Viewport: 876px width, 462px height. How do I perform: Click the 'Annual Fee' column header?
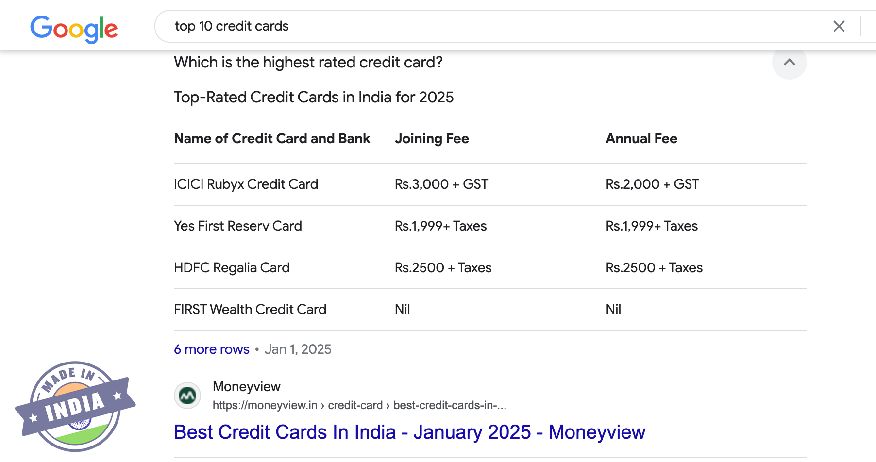[x=641, y=139]
